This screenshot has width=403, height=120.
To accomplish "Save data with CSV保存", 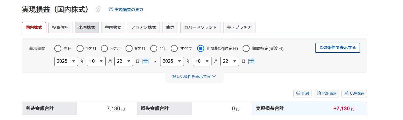I will pyautogui.click(x=354, y=93).
